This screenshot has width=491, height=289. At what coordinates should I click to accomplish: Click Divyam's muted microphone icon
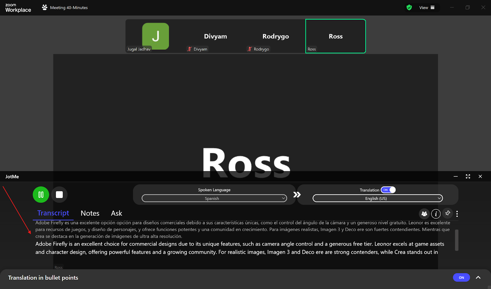190,49
